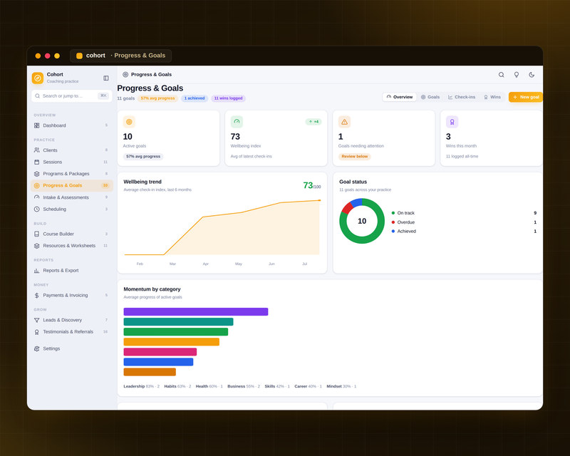Click the 1 achieved chip

click(x=195, y=98)
